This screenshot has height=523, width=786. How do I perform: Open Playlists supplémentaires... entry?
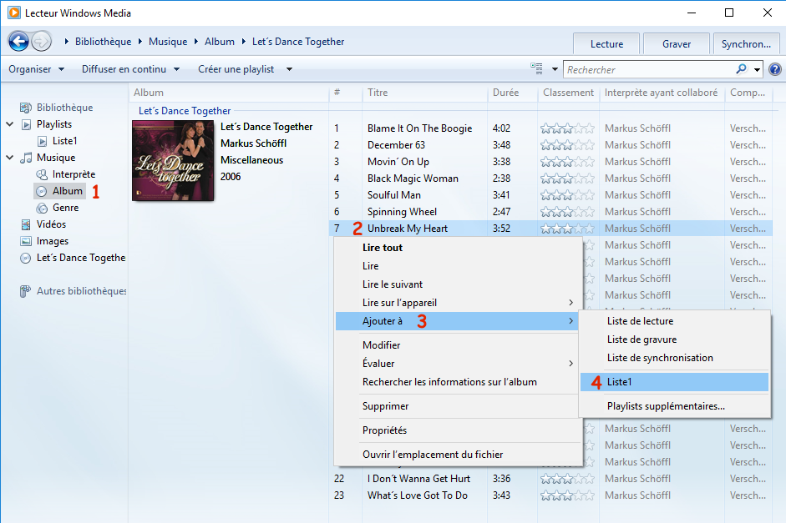(666, 406)
